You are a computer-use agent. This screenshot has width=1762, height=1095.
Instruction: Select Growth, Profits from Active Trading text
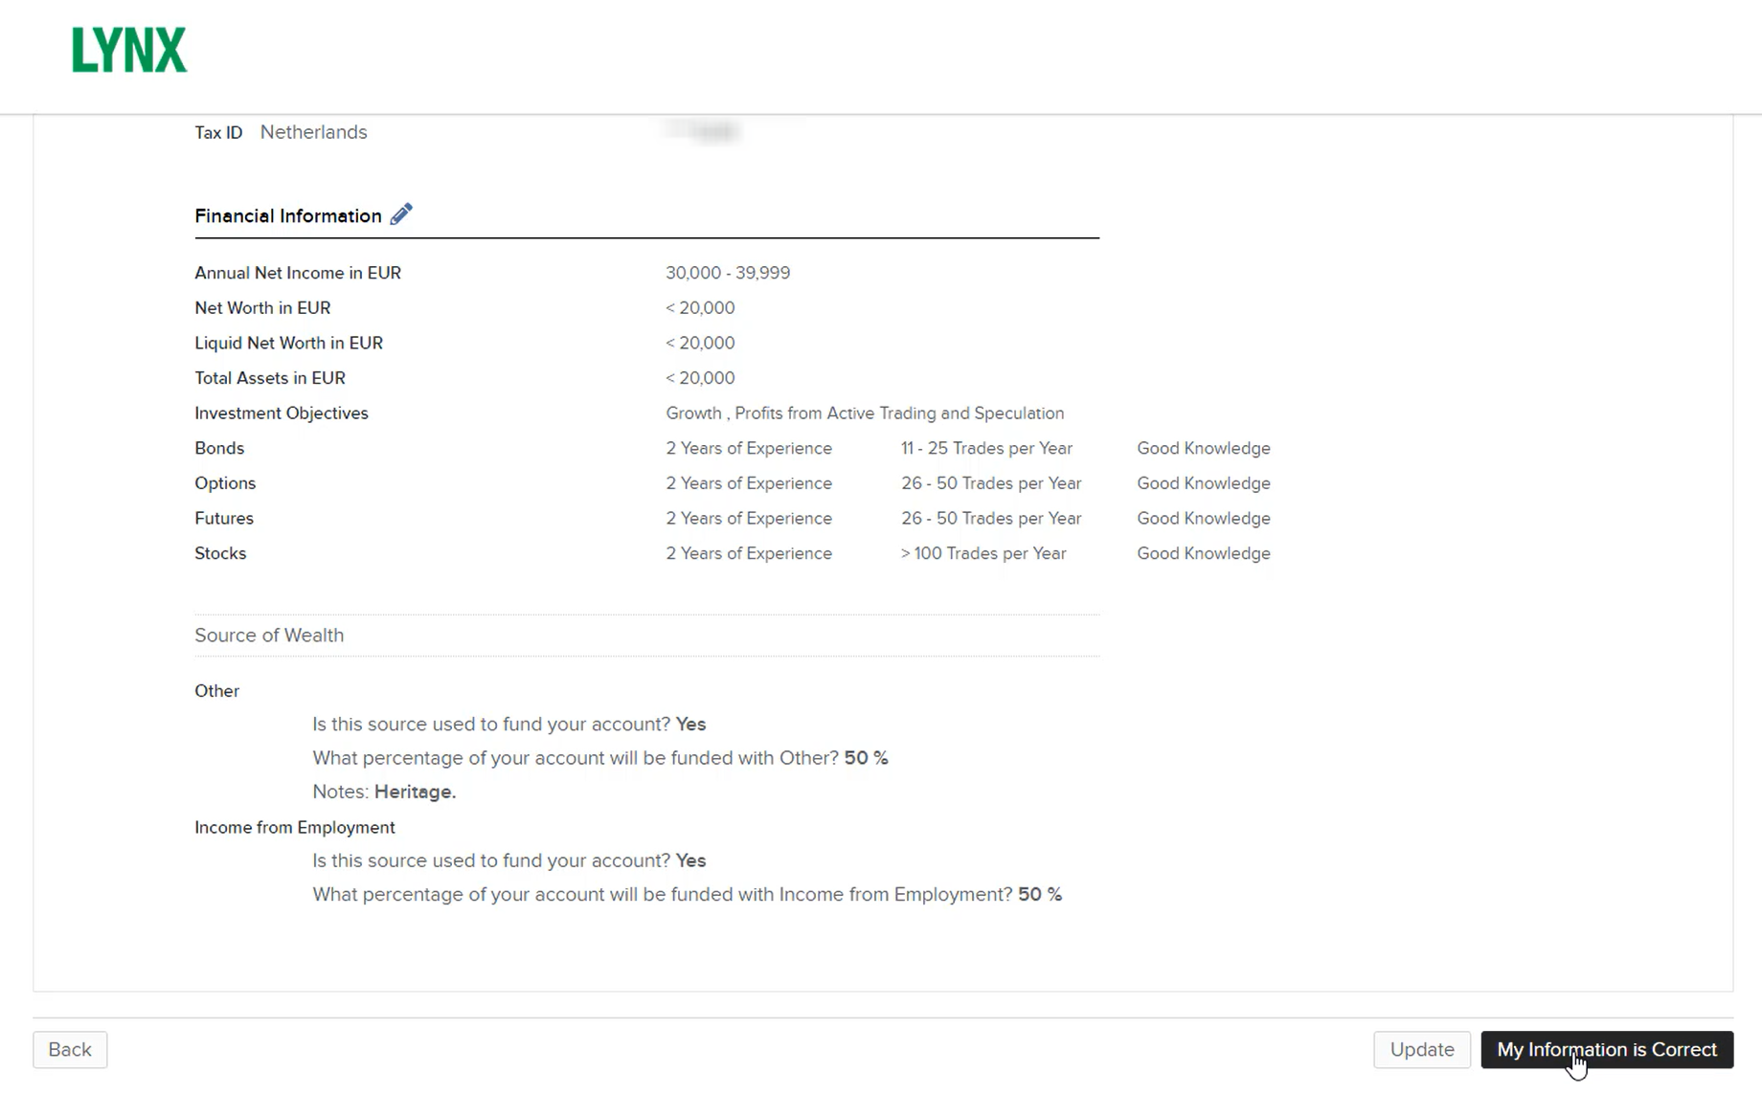point(865,413)
